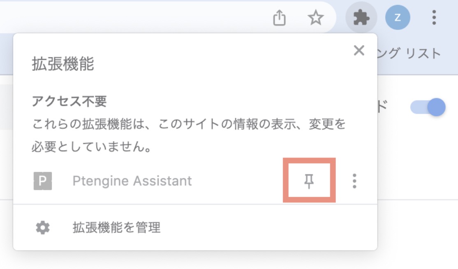Select the これらの拡張機能は description text
458x269 pixels.
tap(189, 135)
